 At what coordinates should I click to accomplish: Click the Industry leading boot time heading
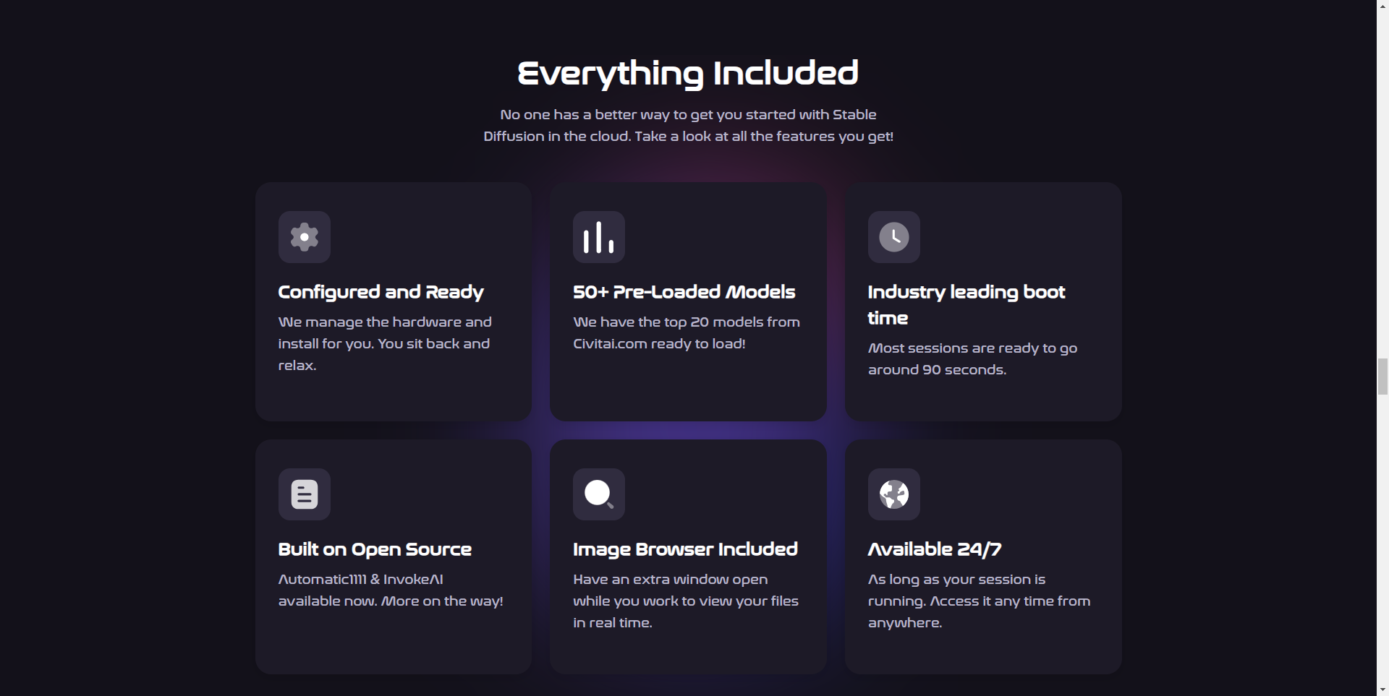pos(967,305)
